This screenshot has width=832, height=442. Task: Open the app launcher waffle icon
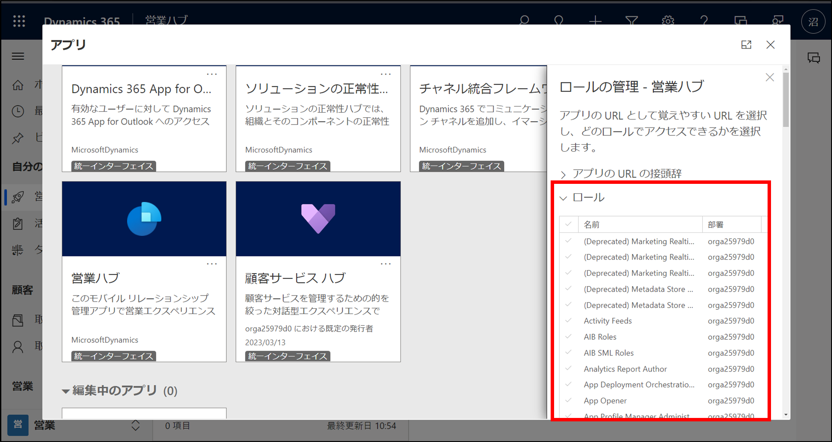(x=19, y=21)
